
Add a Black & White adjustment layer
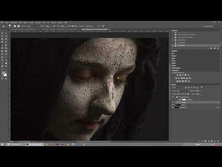(182, 78)
